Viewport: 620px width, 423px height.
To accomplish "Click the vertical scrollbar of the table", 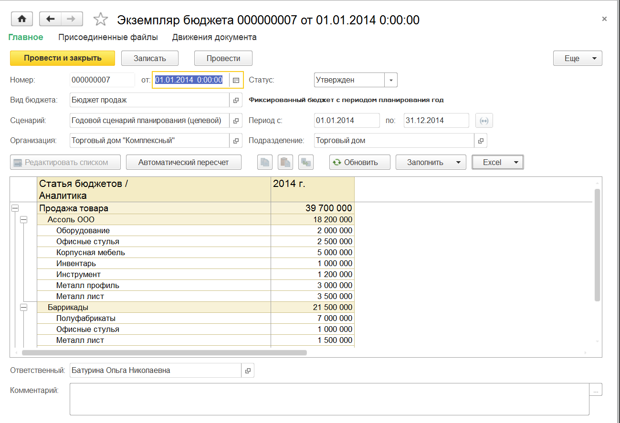I will pyautogui.click(x=597, y=245).
